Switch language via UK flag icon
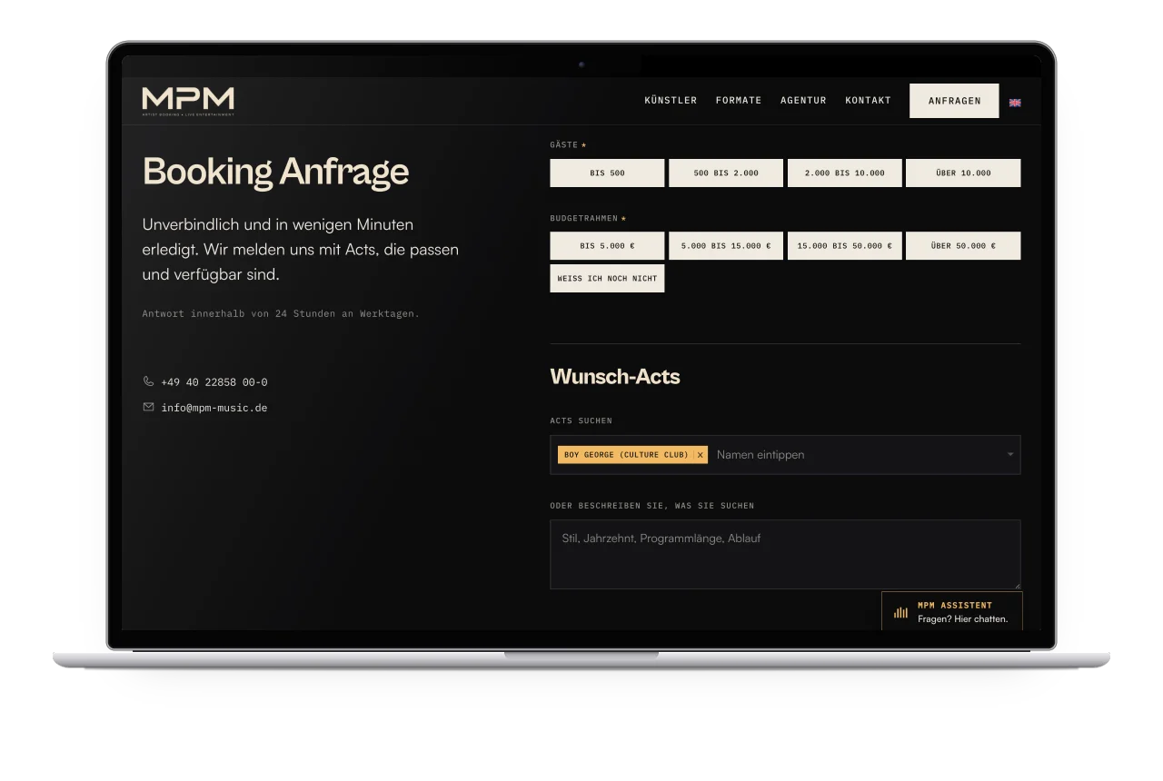Screen dimensions: 1163x781 pyautogui.click(x=1015, y=103)
